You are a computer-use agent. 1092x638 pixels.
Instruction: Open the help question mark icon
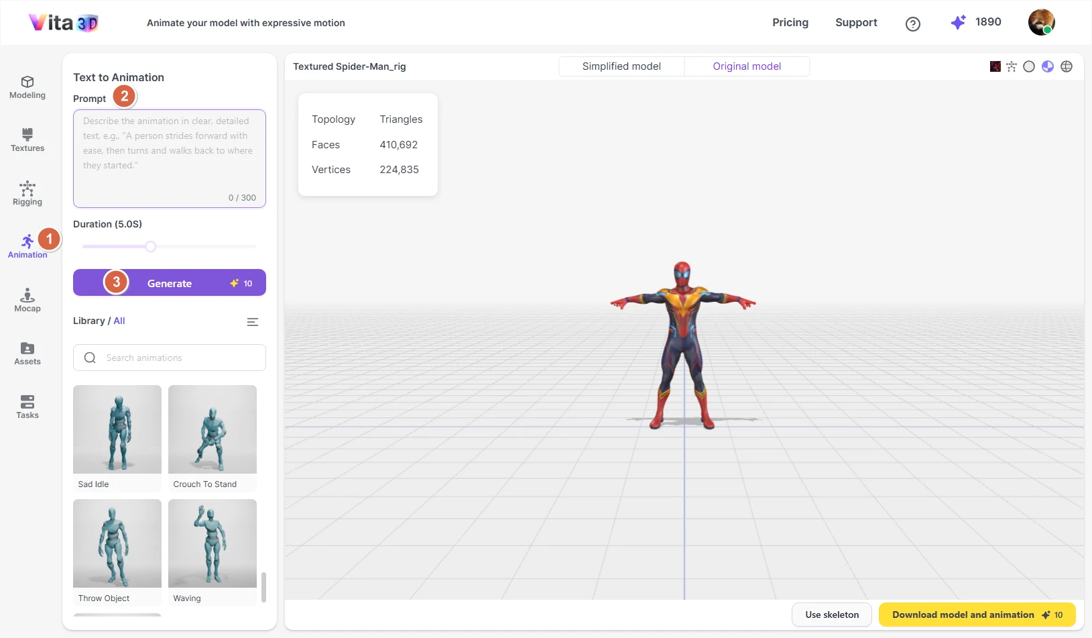pos(912,23)
